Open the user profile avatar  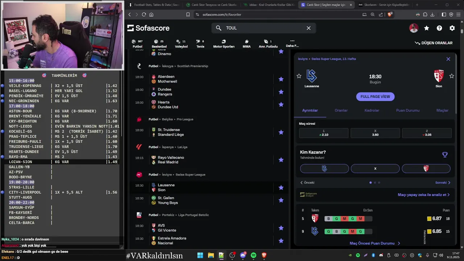coord(414,28)
